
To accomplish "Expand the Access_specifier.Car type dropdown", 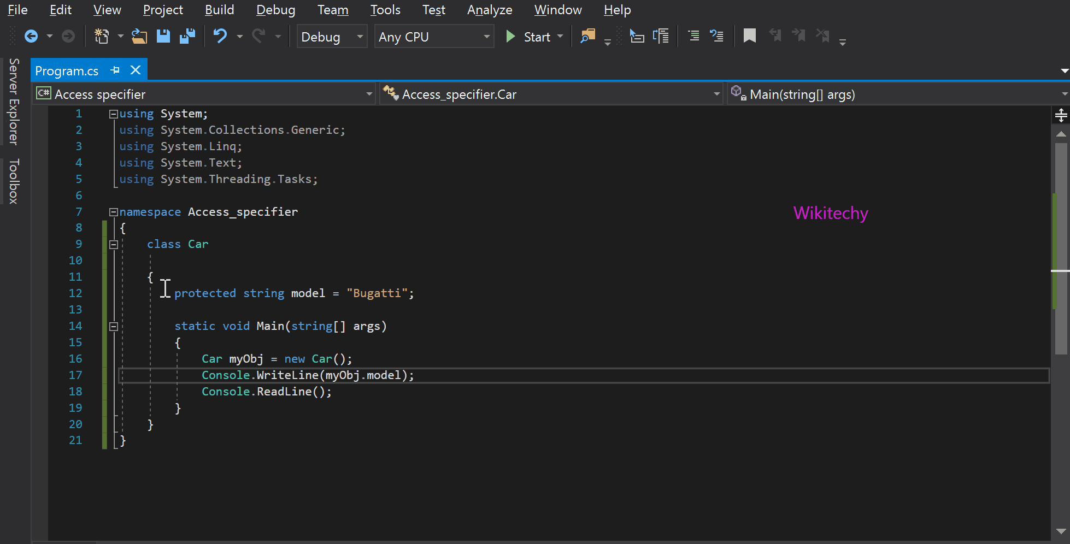I will (716, 94).
